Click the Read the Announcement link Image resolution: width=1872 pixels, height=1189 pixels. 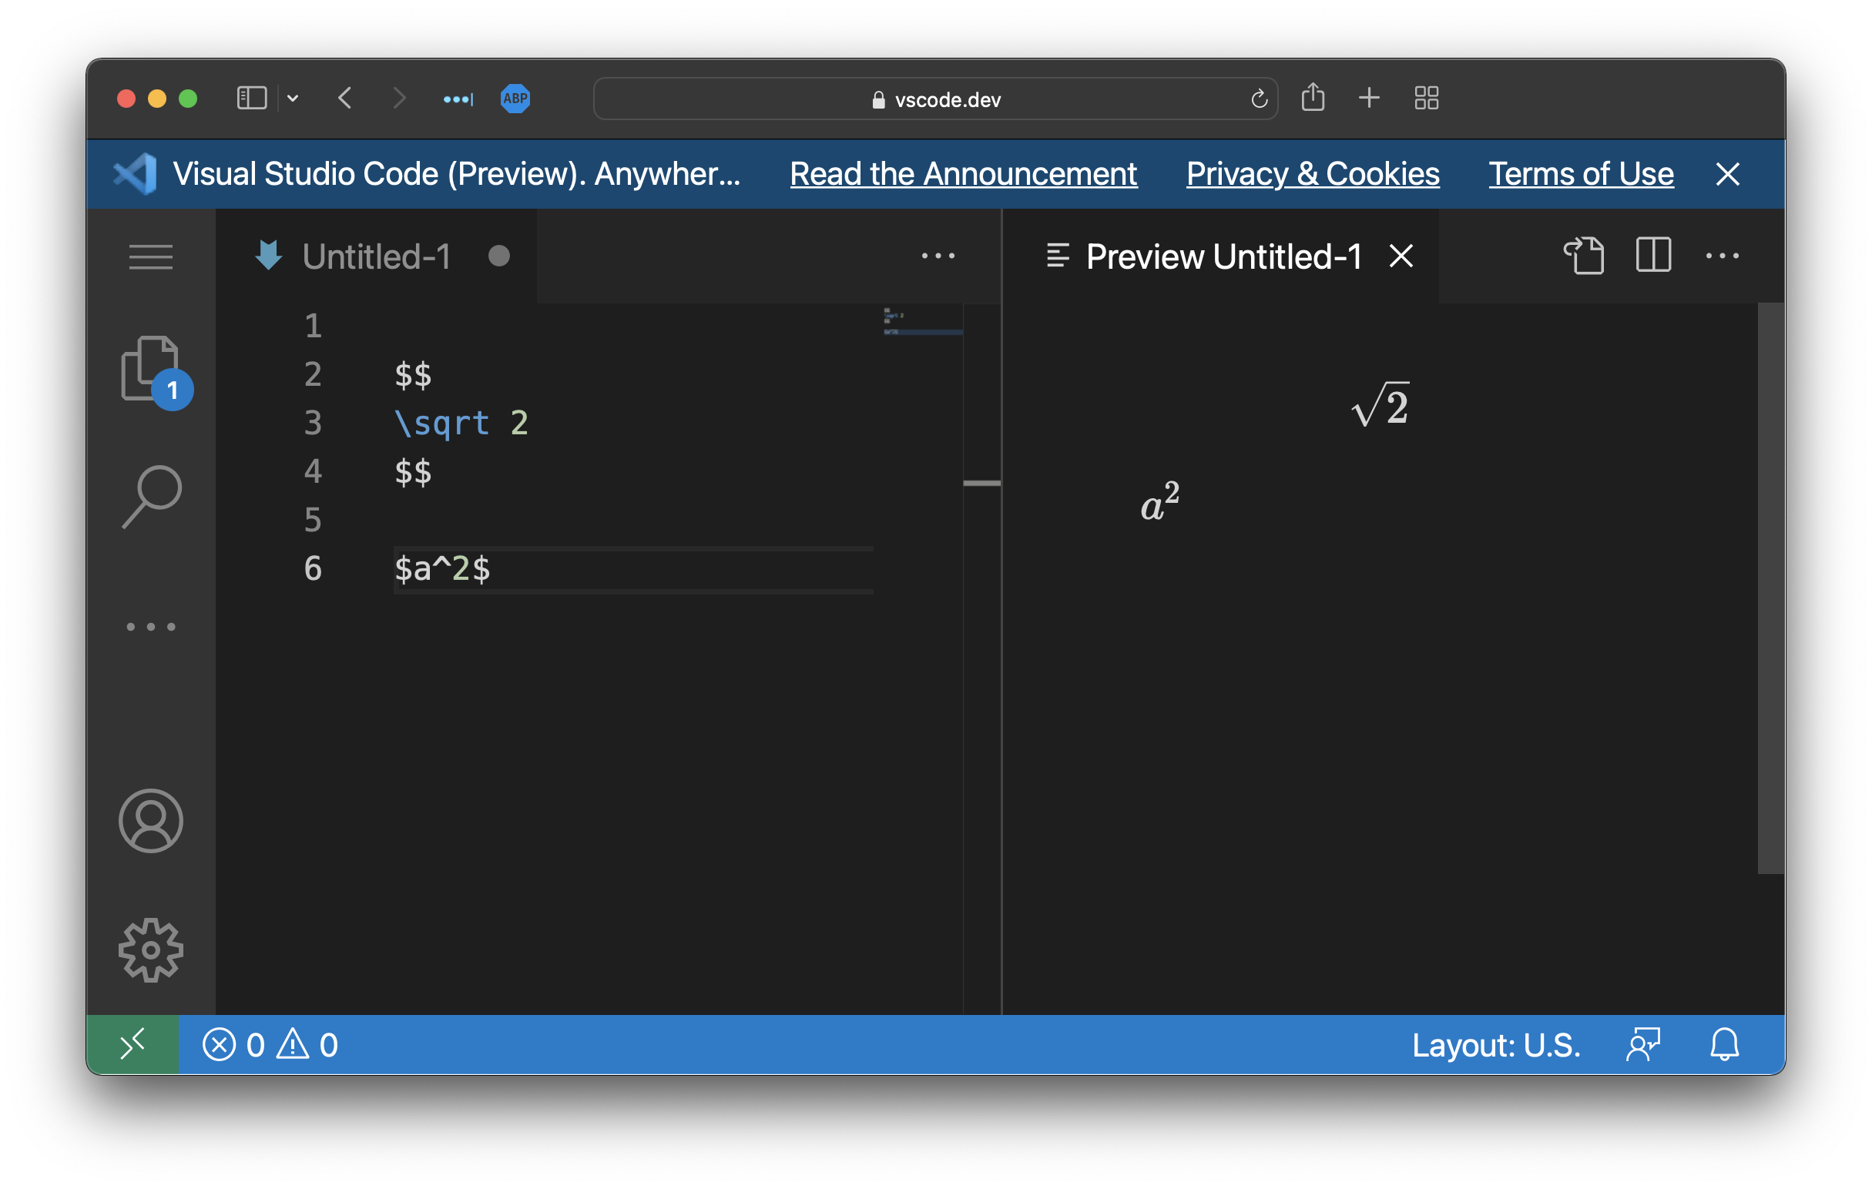(963, 174)
